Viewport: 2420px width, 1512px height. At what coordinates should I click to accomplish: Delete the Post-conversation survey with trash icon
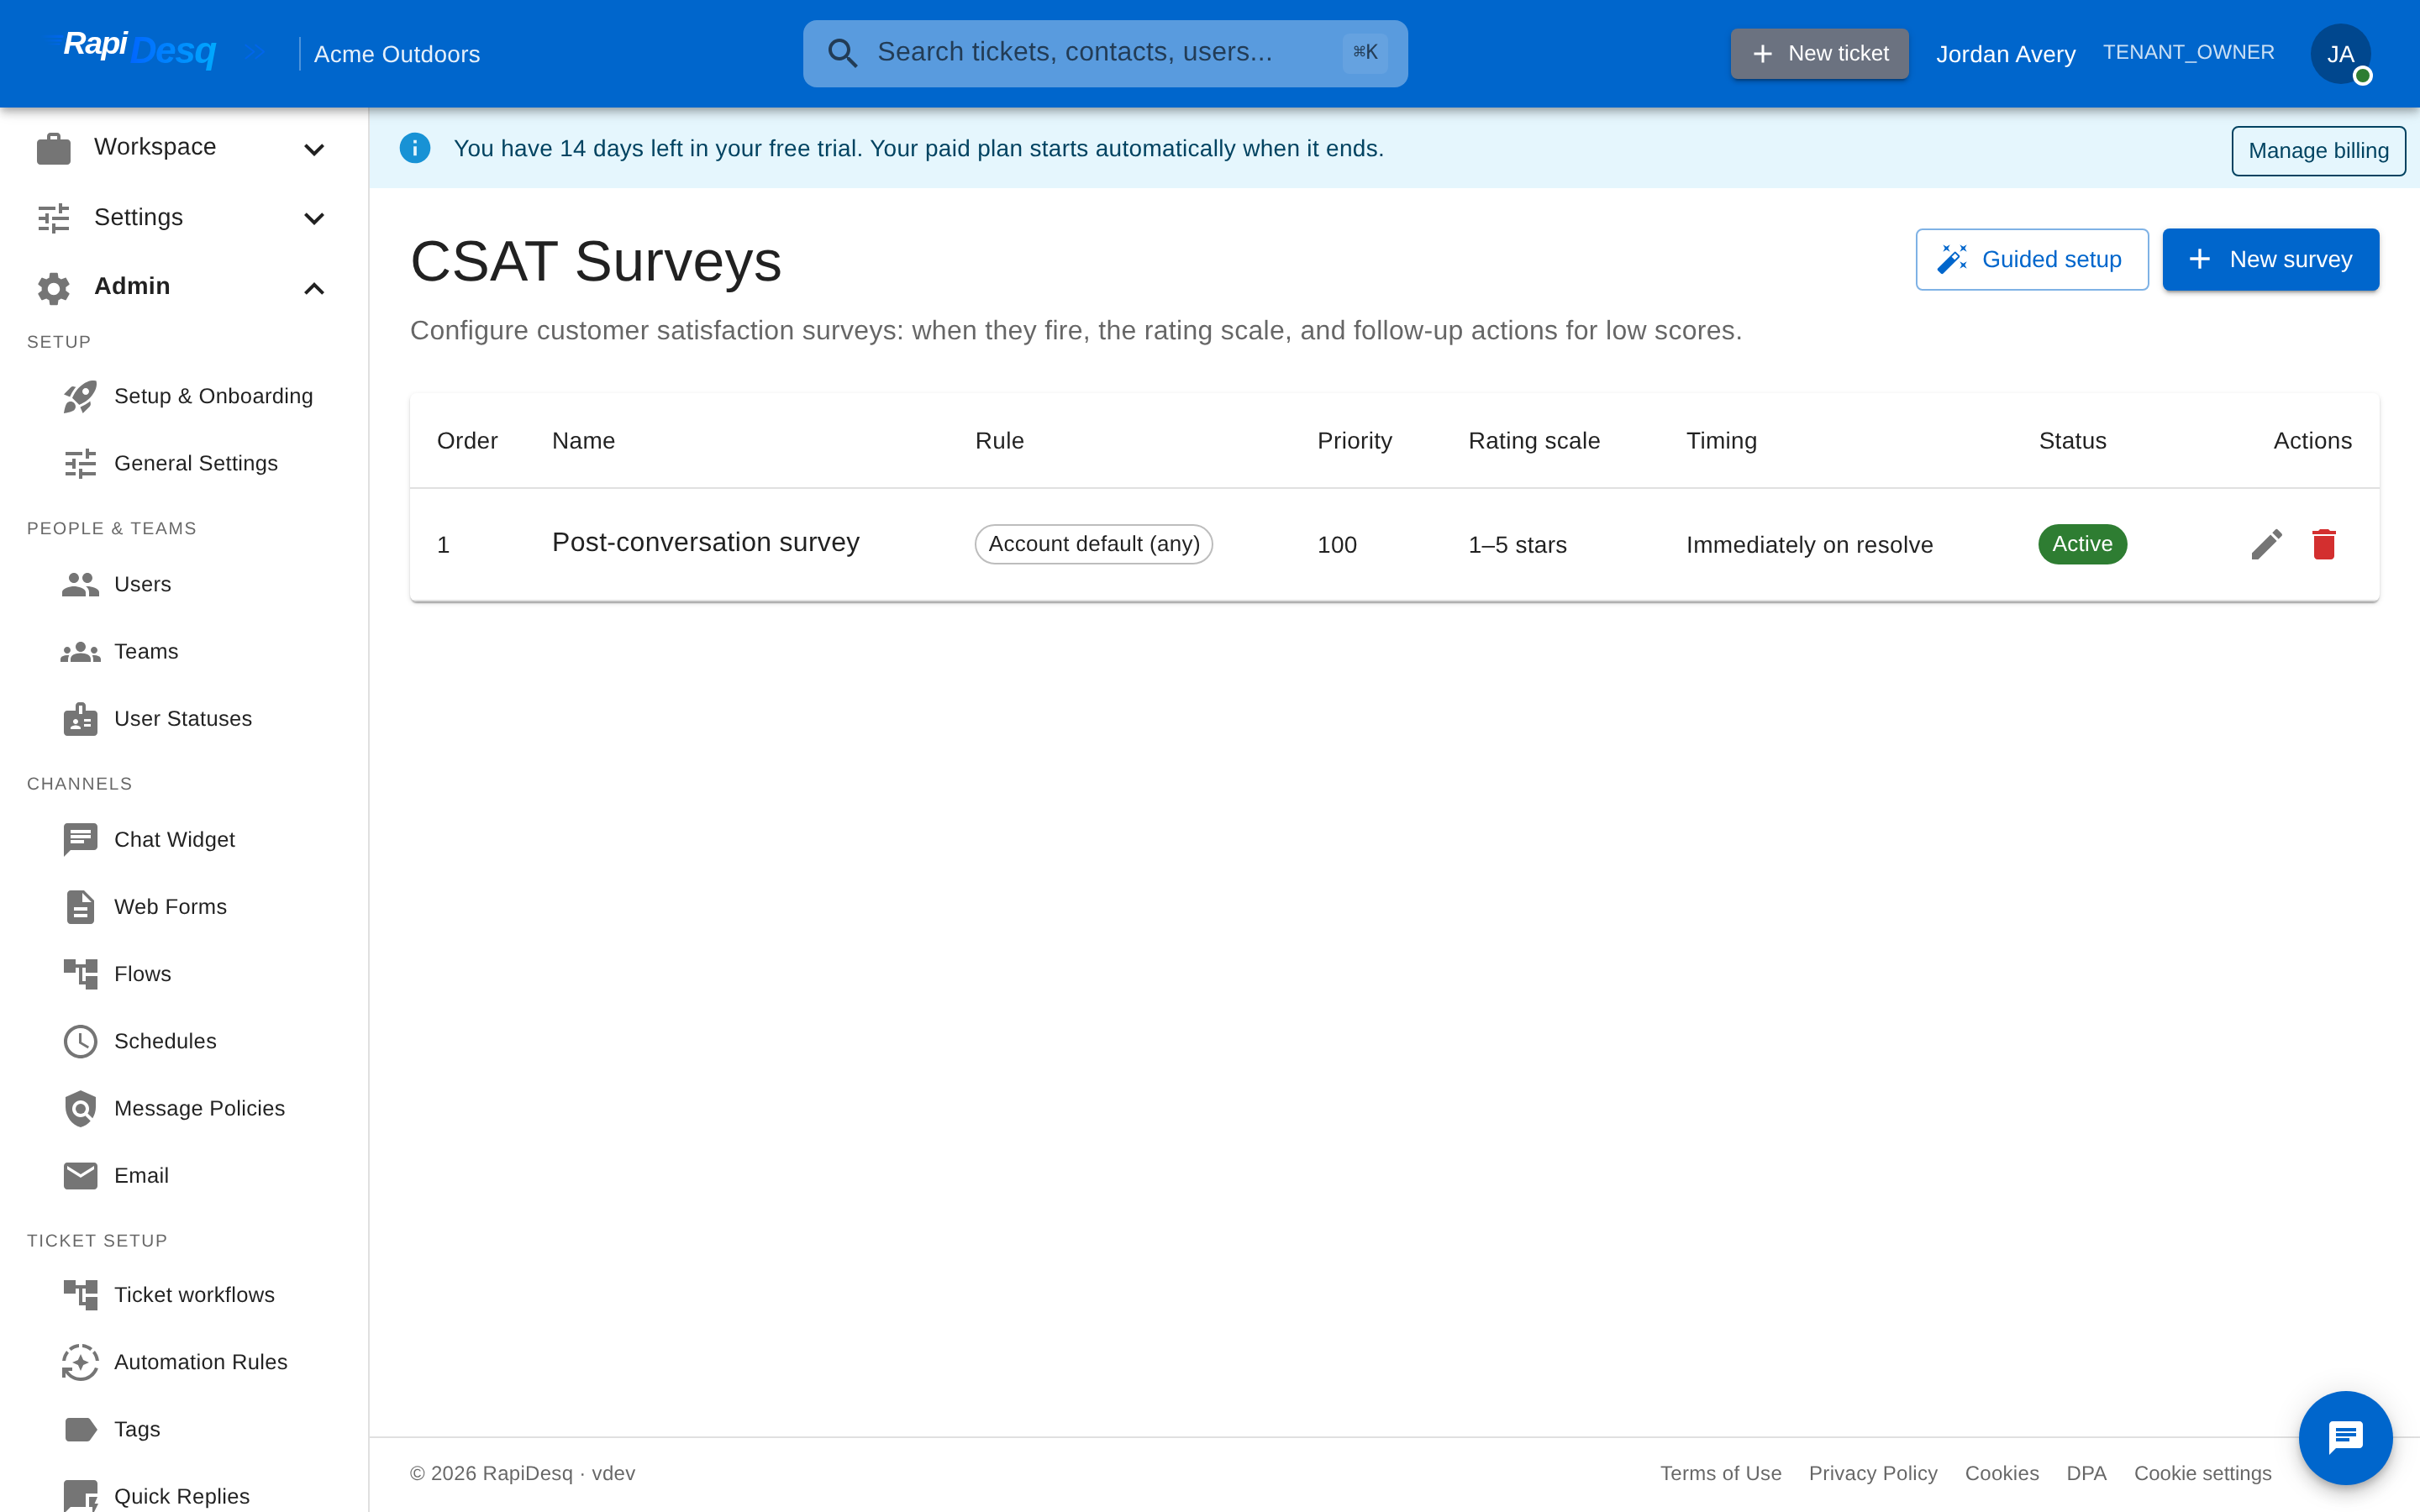[x=2324, y=544]
